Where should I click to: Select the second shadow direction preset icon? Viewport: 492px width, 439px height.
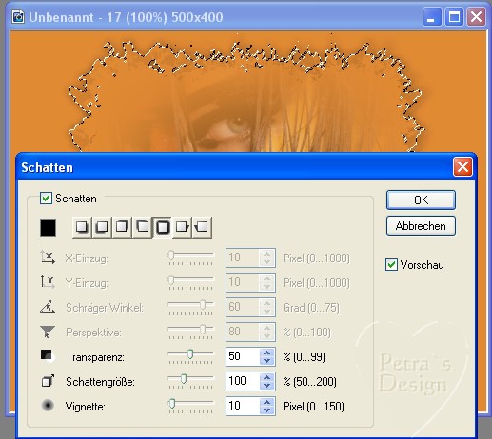[x=102, y=227]
